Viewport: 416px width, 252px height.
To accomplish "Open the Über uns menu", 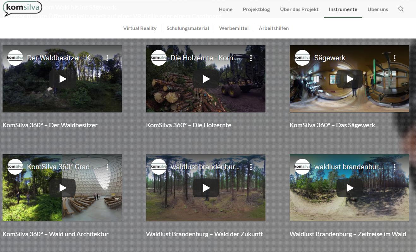I will click(378, 9).
